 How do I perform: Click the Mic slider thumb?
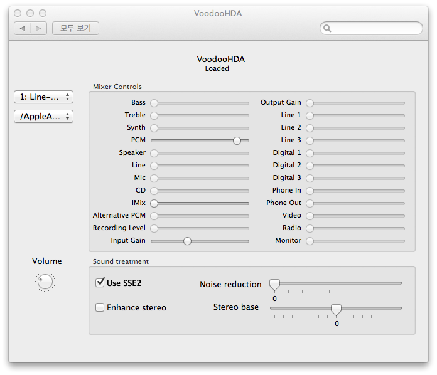coord(154,178)
